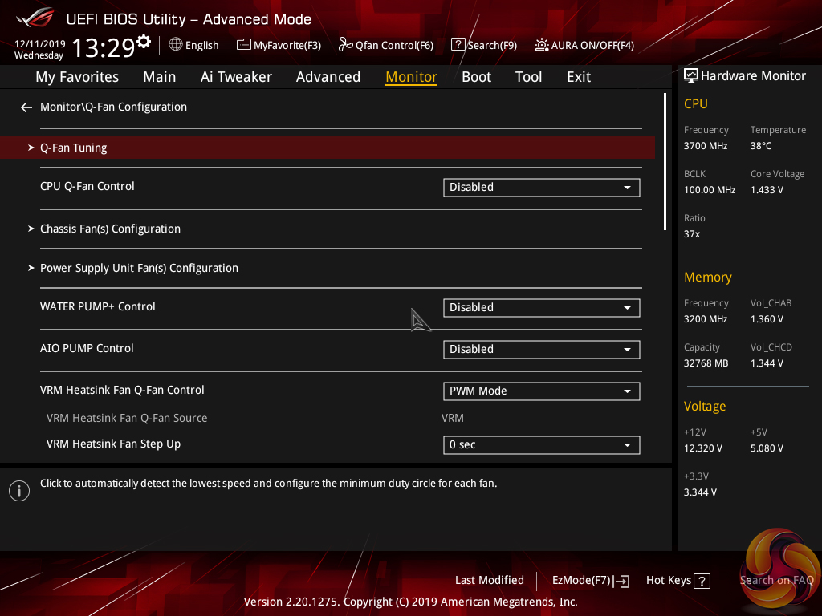Image resolution: width=822 pixels, height=616 pixels.
Task: Click the settings gear next to the clock
Action: [144, 41]
